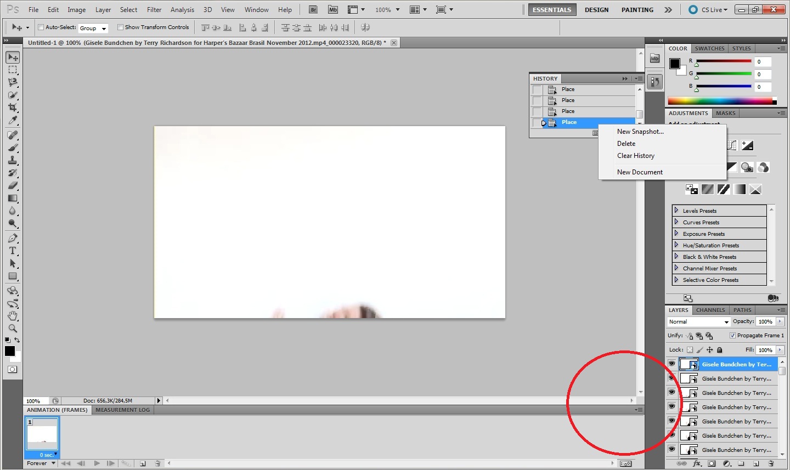Screen dimensions: 790x470
Task: Choose Clear History from the context menu
Action: coord(635,156)
